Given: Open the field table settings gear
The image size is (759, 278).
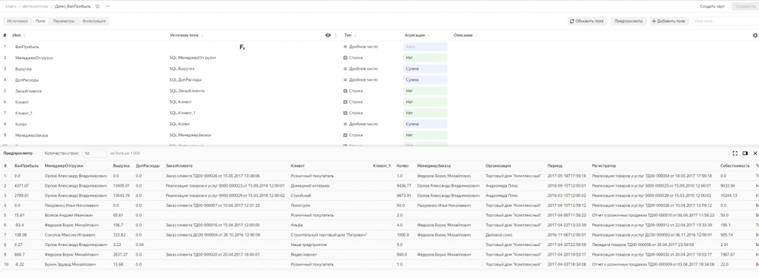Looking at the screenshot, I should (755, 36).
